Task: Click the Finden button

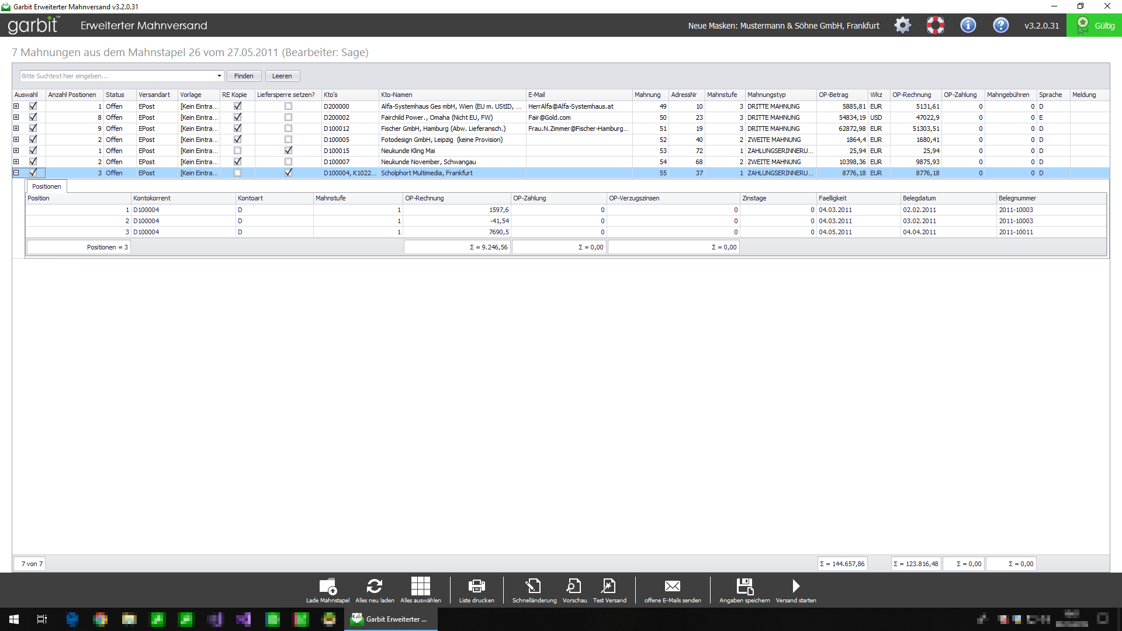Action: (244, 76)
